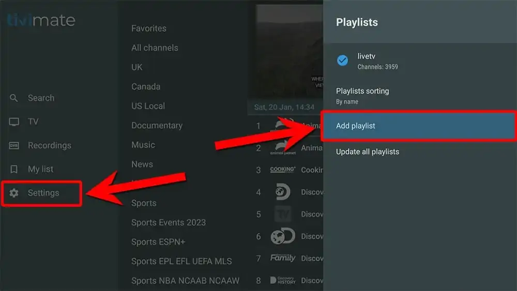
Task: Select channel number 4 Discovery row
Action: point(290,192)
